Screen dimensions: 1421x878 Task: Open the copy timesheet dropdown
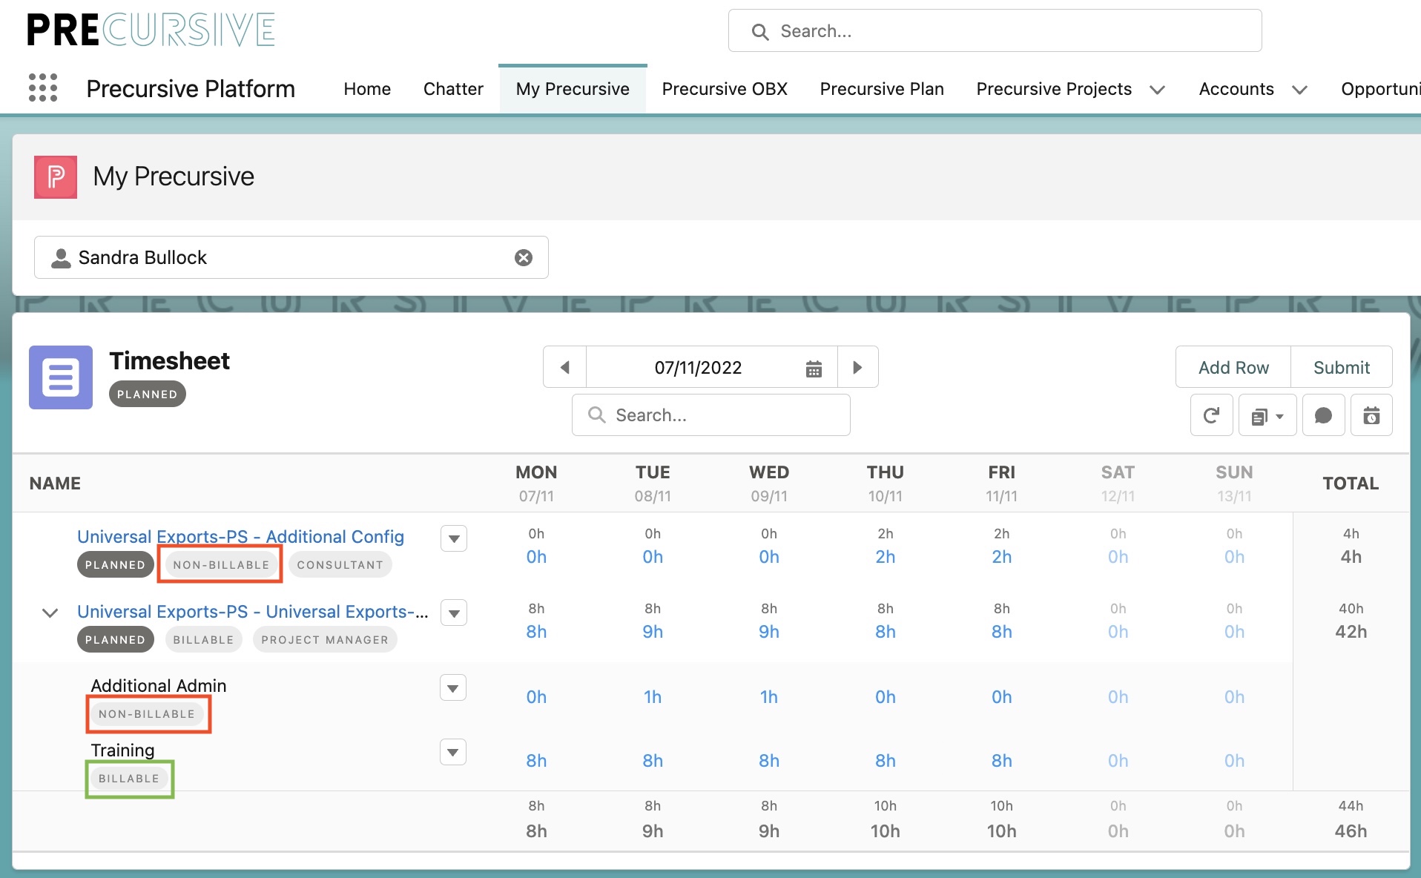coord(1267,416)
